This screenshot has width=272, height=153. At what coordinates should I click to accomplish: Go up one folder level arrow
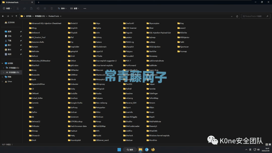tap(16, 16)
